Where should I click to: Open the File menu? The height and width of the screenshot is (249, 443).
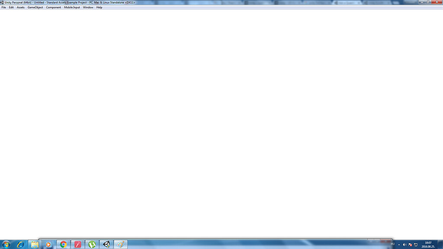click(3, 7)
